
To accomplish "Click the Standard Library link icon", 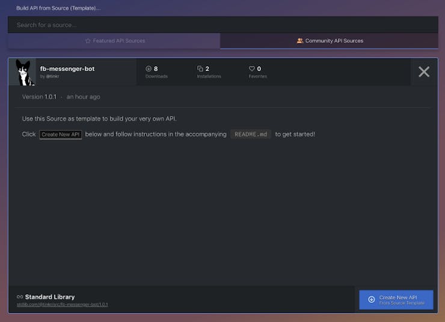I will point(20,297).
